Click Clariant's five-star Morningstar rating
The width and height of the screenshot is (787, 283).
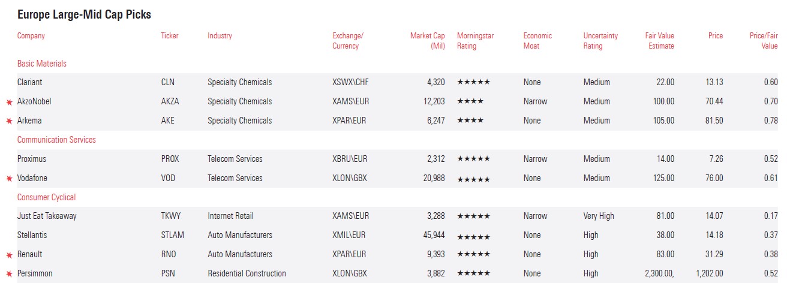(473, 82)
